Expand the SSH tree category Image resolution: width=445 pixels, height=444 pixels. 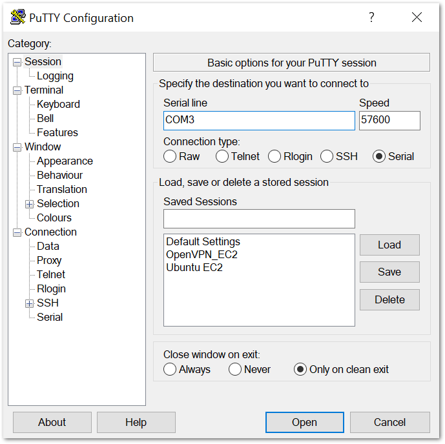pyautogui.click(x=29, y=303)
